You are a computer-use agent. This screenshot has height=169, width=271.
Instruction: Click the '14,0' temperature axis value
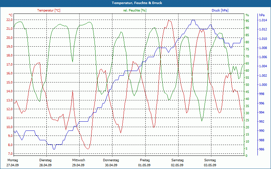[x=9, y=91]
